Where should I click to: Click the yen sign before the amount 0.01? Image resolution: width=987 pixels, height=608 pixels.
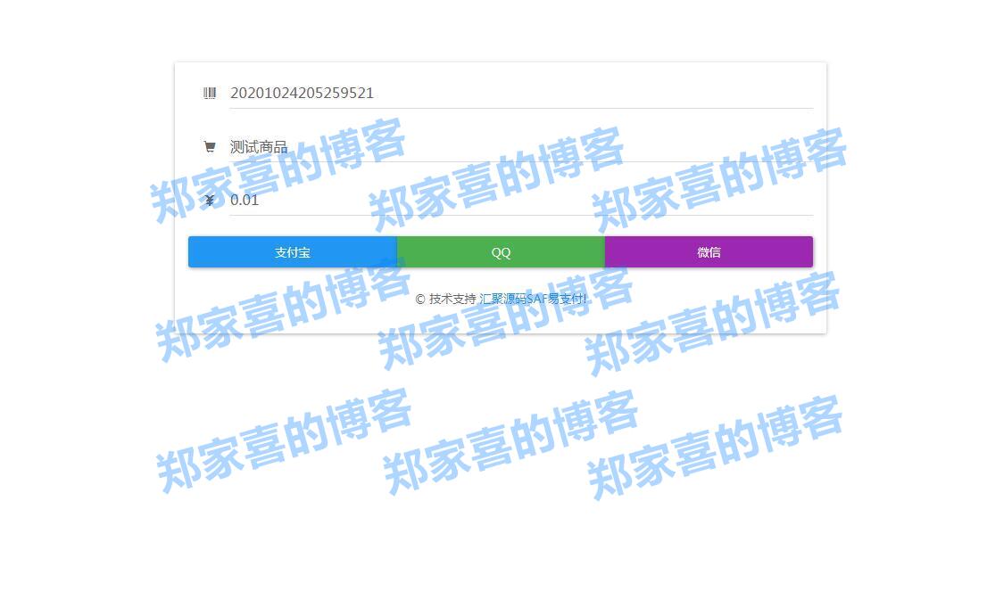pos(211,200)
